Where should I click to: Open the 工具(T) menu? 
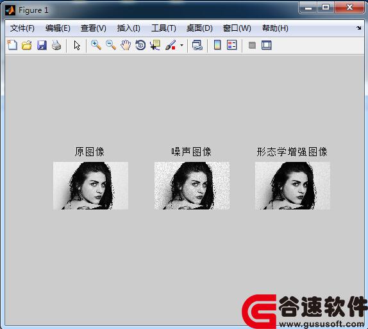(x=163, y=28)
